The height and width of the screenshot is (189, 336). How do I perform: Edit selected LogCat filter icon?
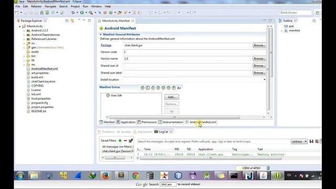131,141
